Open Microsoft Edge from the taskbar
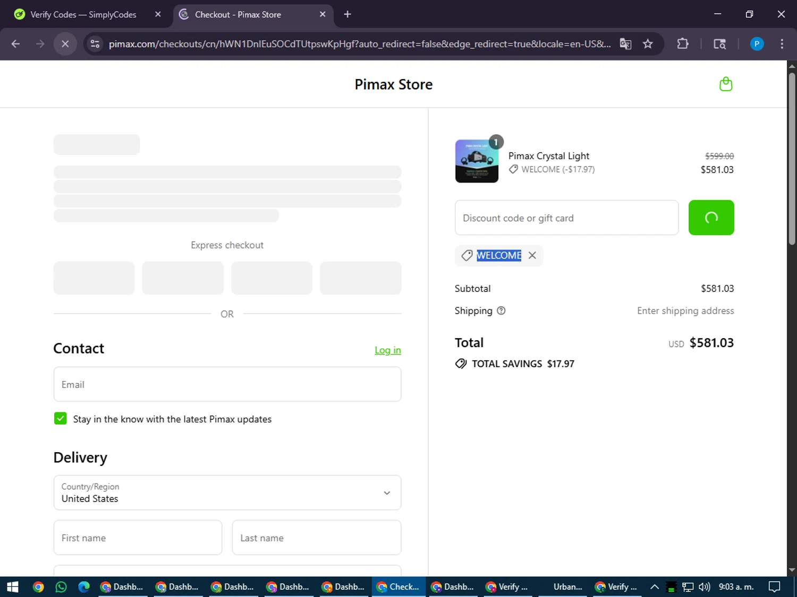 (84, 587)
